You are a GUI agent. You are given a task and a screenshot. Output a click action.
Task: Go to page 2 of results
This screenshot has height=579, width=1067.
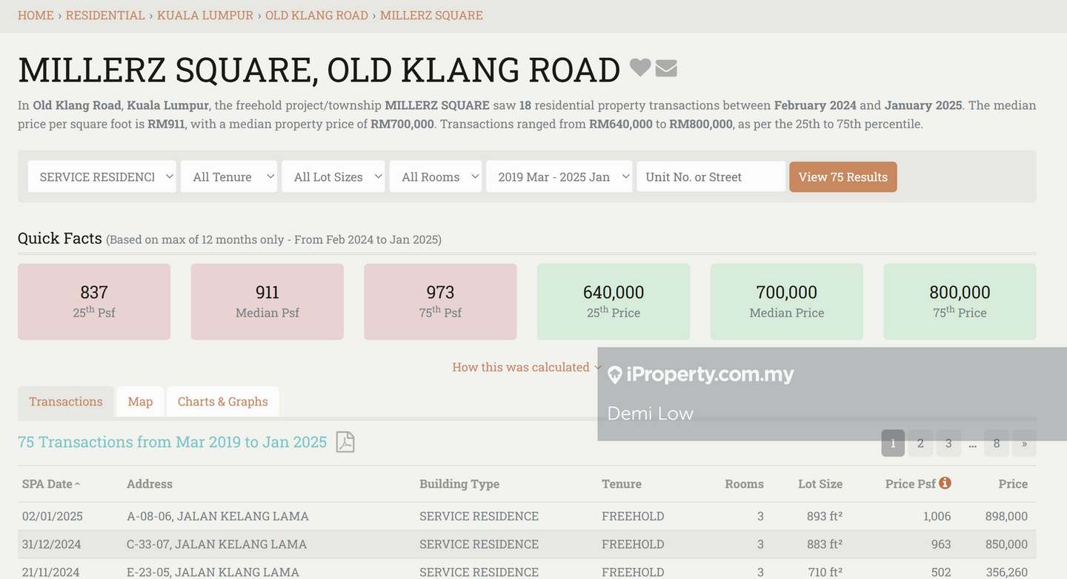(x=920, y=443)
